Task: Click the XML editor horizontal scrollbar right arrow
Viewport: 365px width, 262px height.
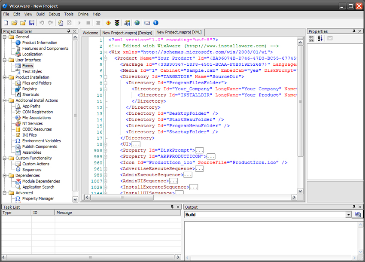Action: tap(294, 198)
